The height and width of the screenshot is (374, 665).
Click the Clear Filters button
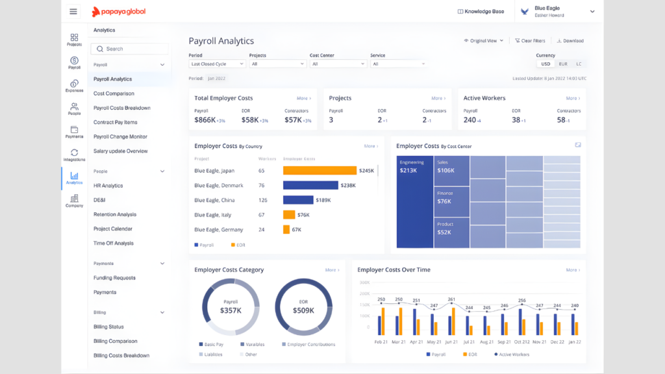pos(529,41)
